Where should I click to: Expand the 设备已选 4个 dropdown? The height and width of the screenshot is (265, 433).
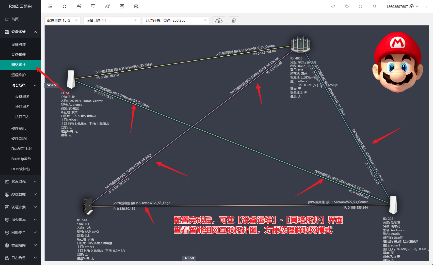pos(111,20)
